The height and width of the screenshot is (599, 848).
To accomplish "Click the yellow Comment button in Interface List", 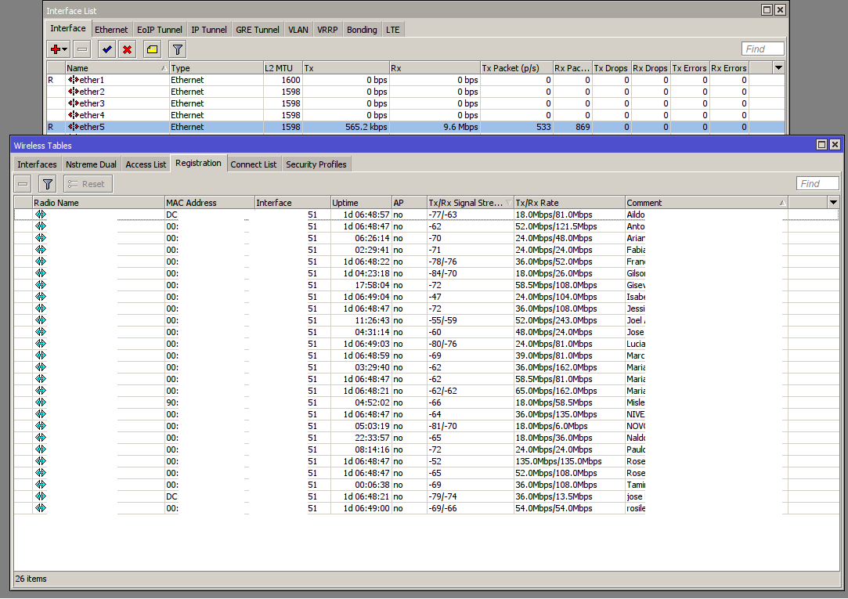I will point(153,50).
